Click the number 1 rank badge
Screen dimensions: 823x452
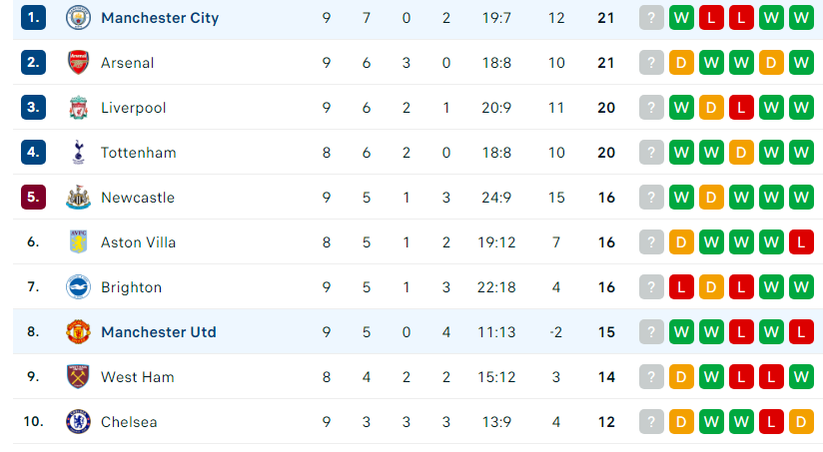(x=33, y=18)
